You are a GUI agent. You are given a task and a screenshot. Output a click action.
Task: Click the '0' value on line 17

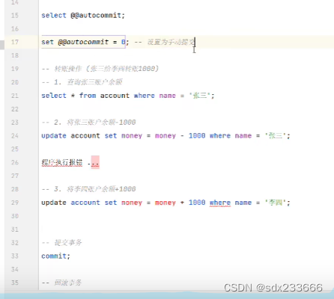[123, 42]
